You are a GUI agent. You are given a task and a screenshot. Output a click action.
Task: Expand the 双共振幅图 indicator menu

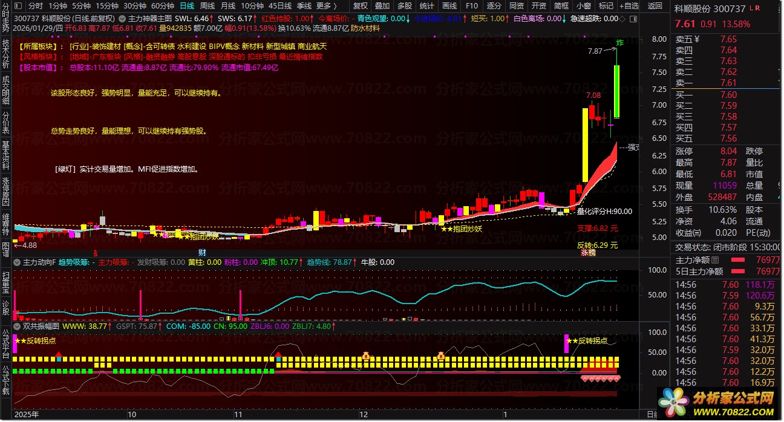pyautogui.click(x=18, y=326)
